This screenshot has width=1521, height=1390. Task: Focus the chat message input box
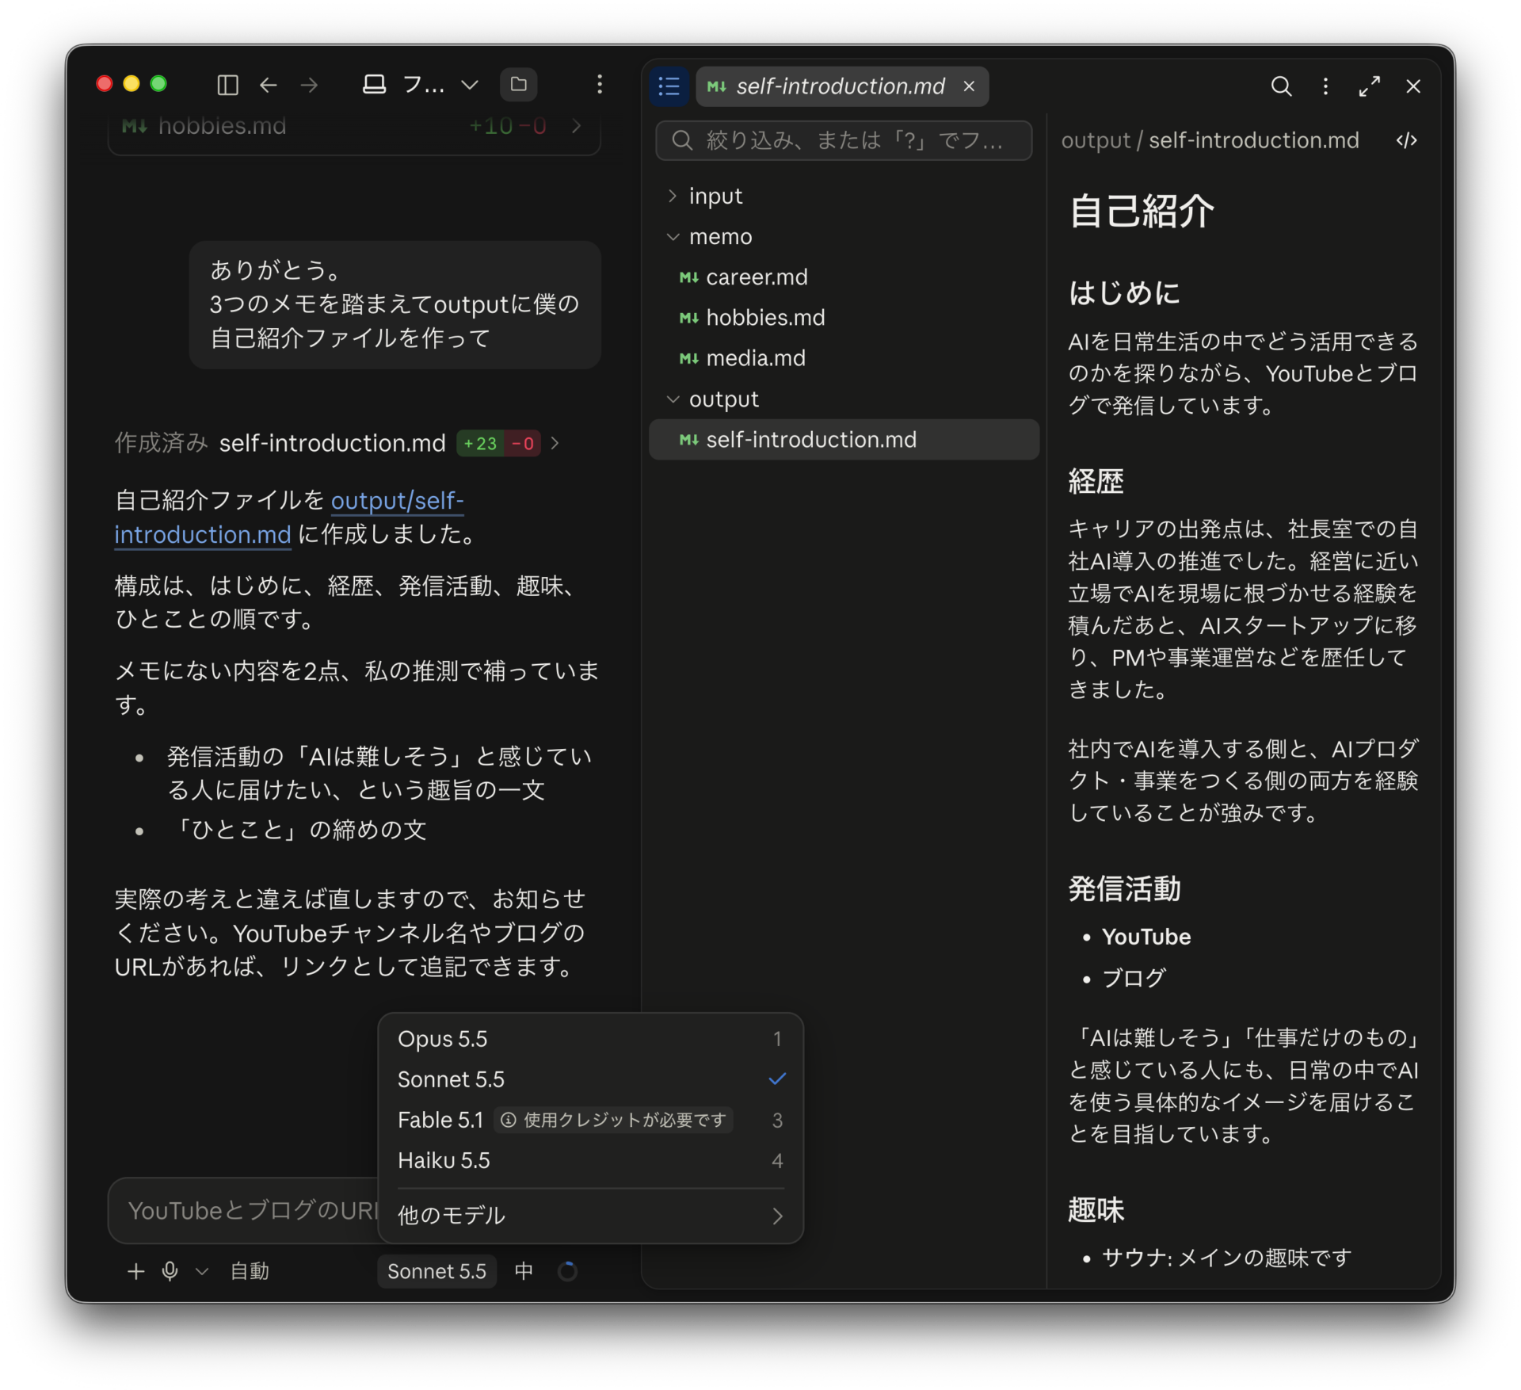click(244, 1210)
